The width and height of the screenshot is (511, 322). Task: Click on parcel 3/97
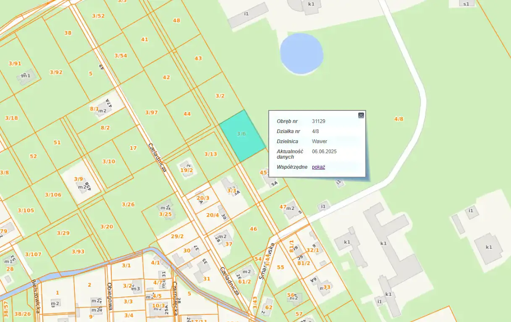click(151, 113)
